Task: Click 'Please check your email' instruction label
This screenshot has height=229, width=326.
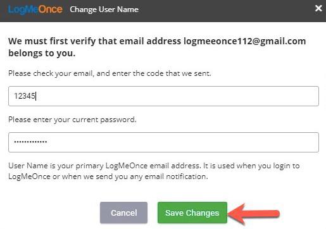Action: (110, 73)
